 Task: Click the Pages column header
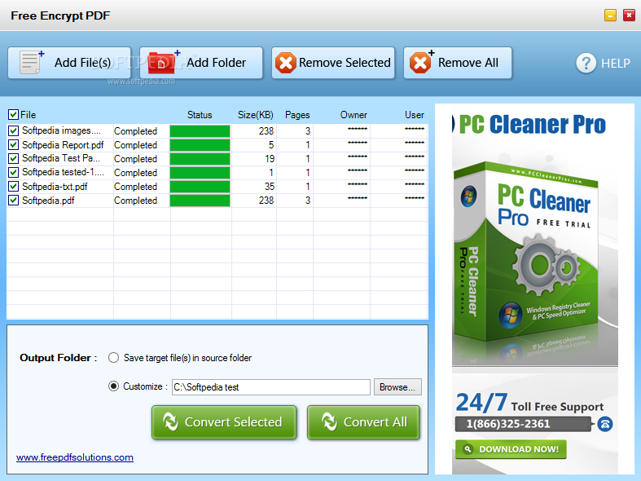pos(297,115)
